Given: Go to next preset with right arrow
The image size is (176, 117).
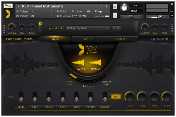Looking at the screenshot, I should coord(119,28).
